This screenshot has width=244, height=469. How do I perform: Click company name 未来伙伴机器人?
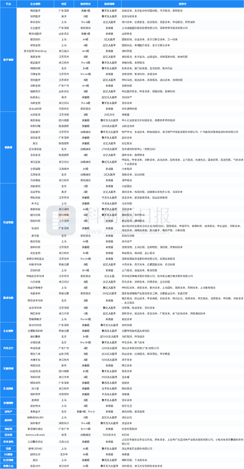[x=36, y=259]
